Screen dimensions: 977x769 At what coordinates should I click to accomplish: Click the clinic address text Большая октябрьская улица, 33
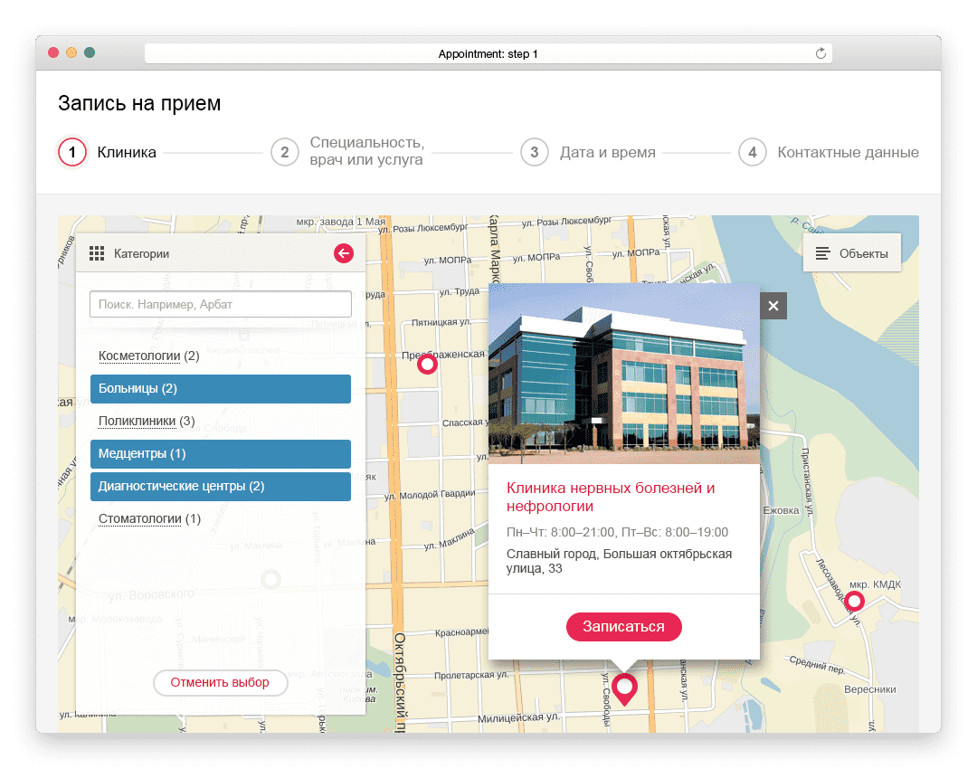click(x=619, y=561)
